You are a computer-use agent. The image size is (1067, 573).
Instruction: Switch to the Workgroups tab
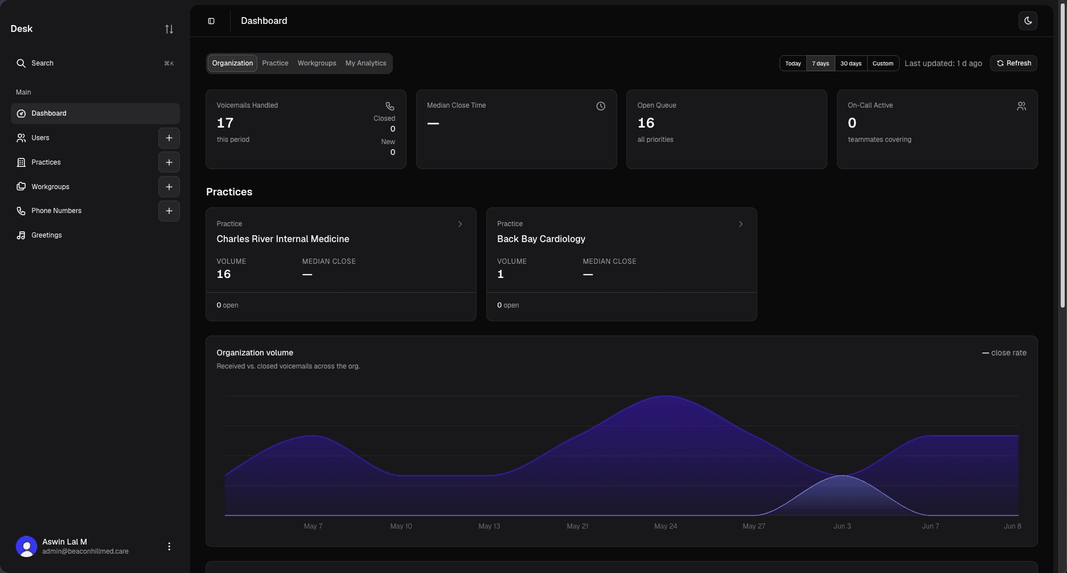tap(317, 63)
